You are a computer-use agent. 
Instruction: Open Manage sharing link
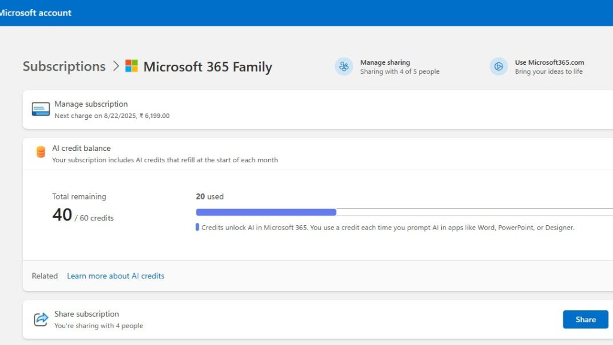pos(385,62)
